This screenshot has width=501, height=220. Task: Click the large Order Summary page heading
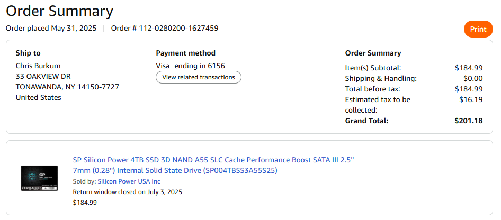[59, 11]
